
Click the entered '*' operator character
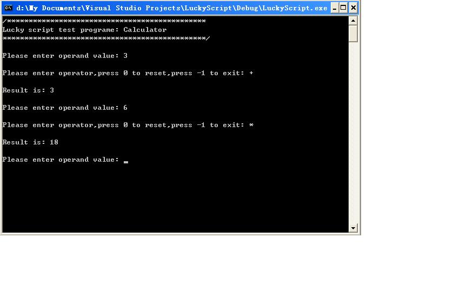(x=251, y=125)
